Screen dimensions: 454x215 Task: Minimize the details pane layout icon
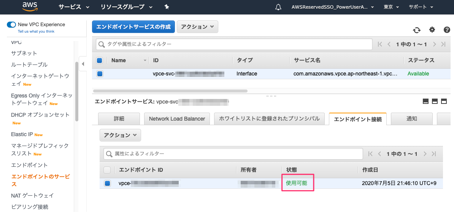point(425,101)
